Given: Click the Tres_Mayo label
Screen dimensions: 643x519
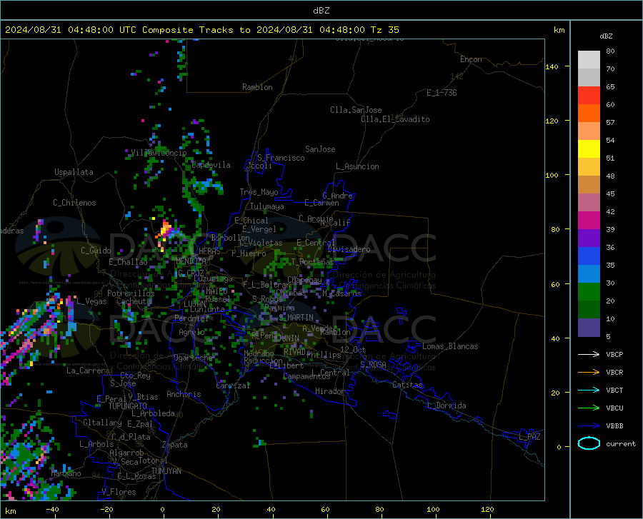Looking at the screenshot, I should [259, 192].
